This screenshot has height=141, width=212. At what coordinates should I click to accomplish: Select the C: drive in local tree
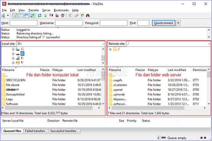(22, 49)
